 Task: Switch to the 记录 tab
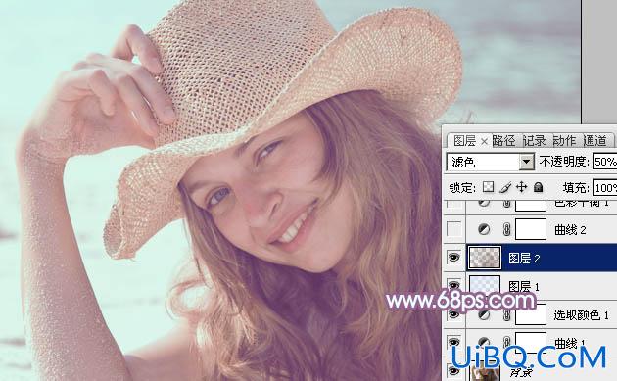[534, 140]
